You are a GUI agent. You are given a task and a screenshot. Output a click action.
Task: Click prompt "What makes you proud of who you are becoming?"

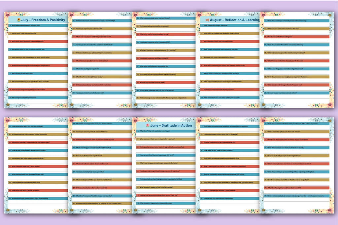coord(102,61)
